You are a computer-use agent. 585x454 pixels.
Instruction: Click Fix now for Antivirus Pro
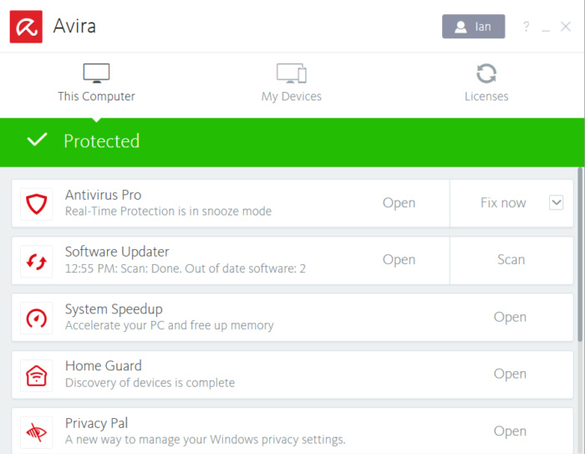(x=503, y=202)
